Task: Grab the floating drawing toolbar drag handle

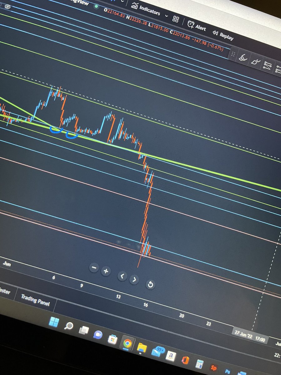Action: (x=234, y=54)
